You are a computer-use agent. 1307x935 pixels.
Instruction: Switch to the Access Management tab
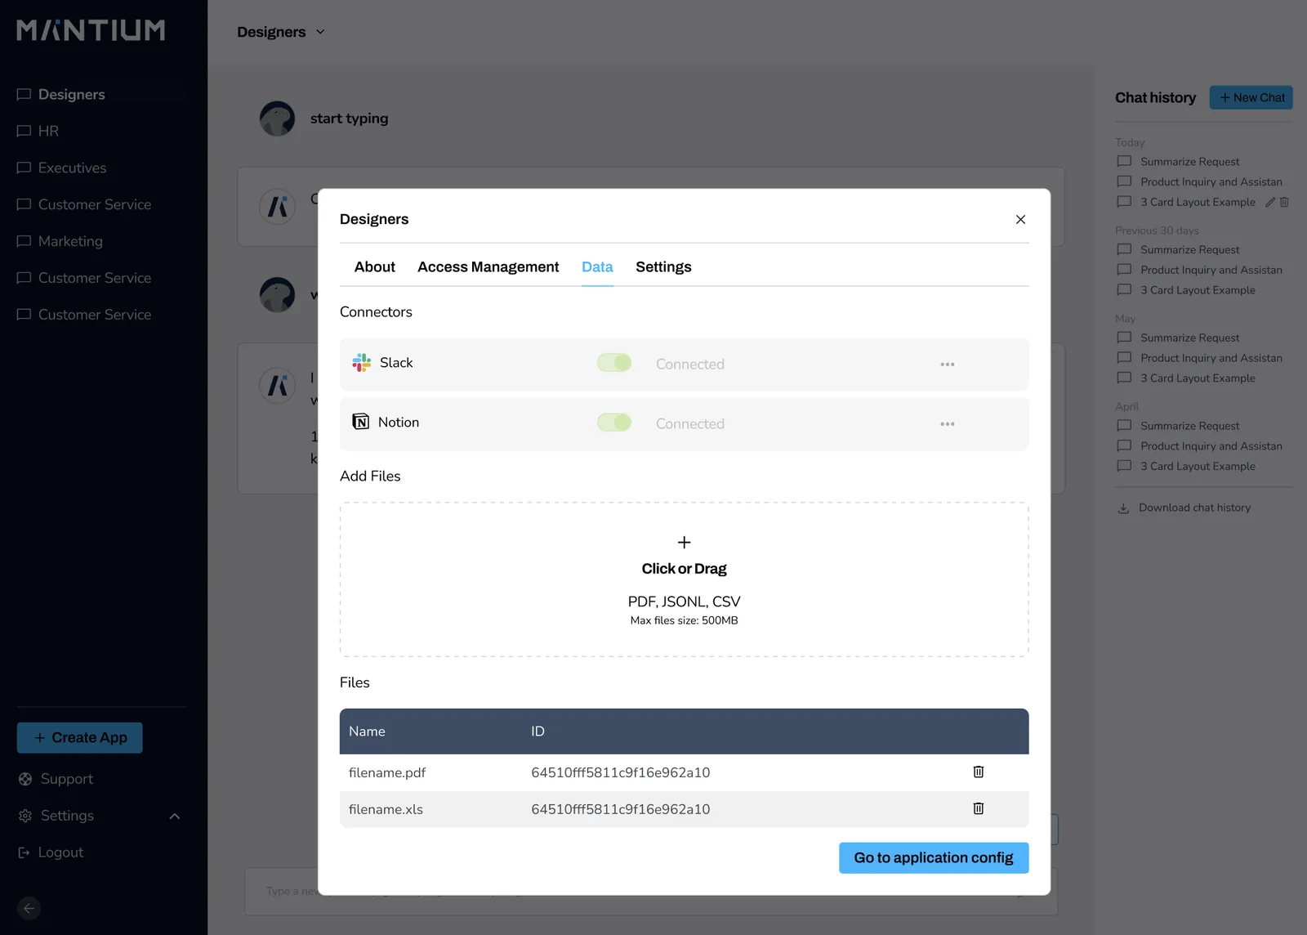click(x=488, y=267)
